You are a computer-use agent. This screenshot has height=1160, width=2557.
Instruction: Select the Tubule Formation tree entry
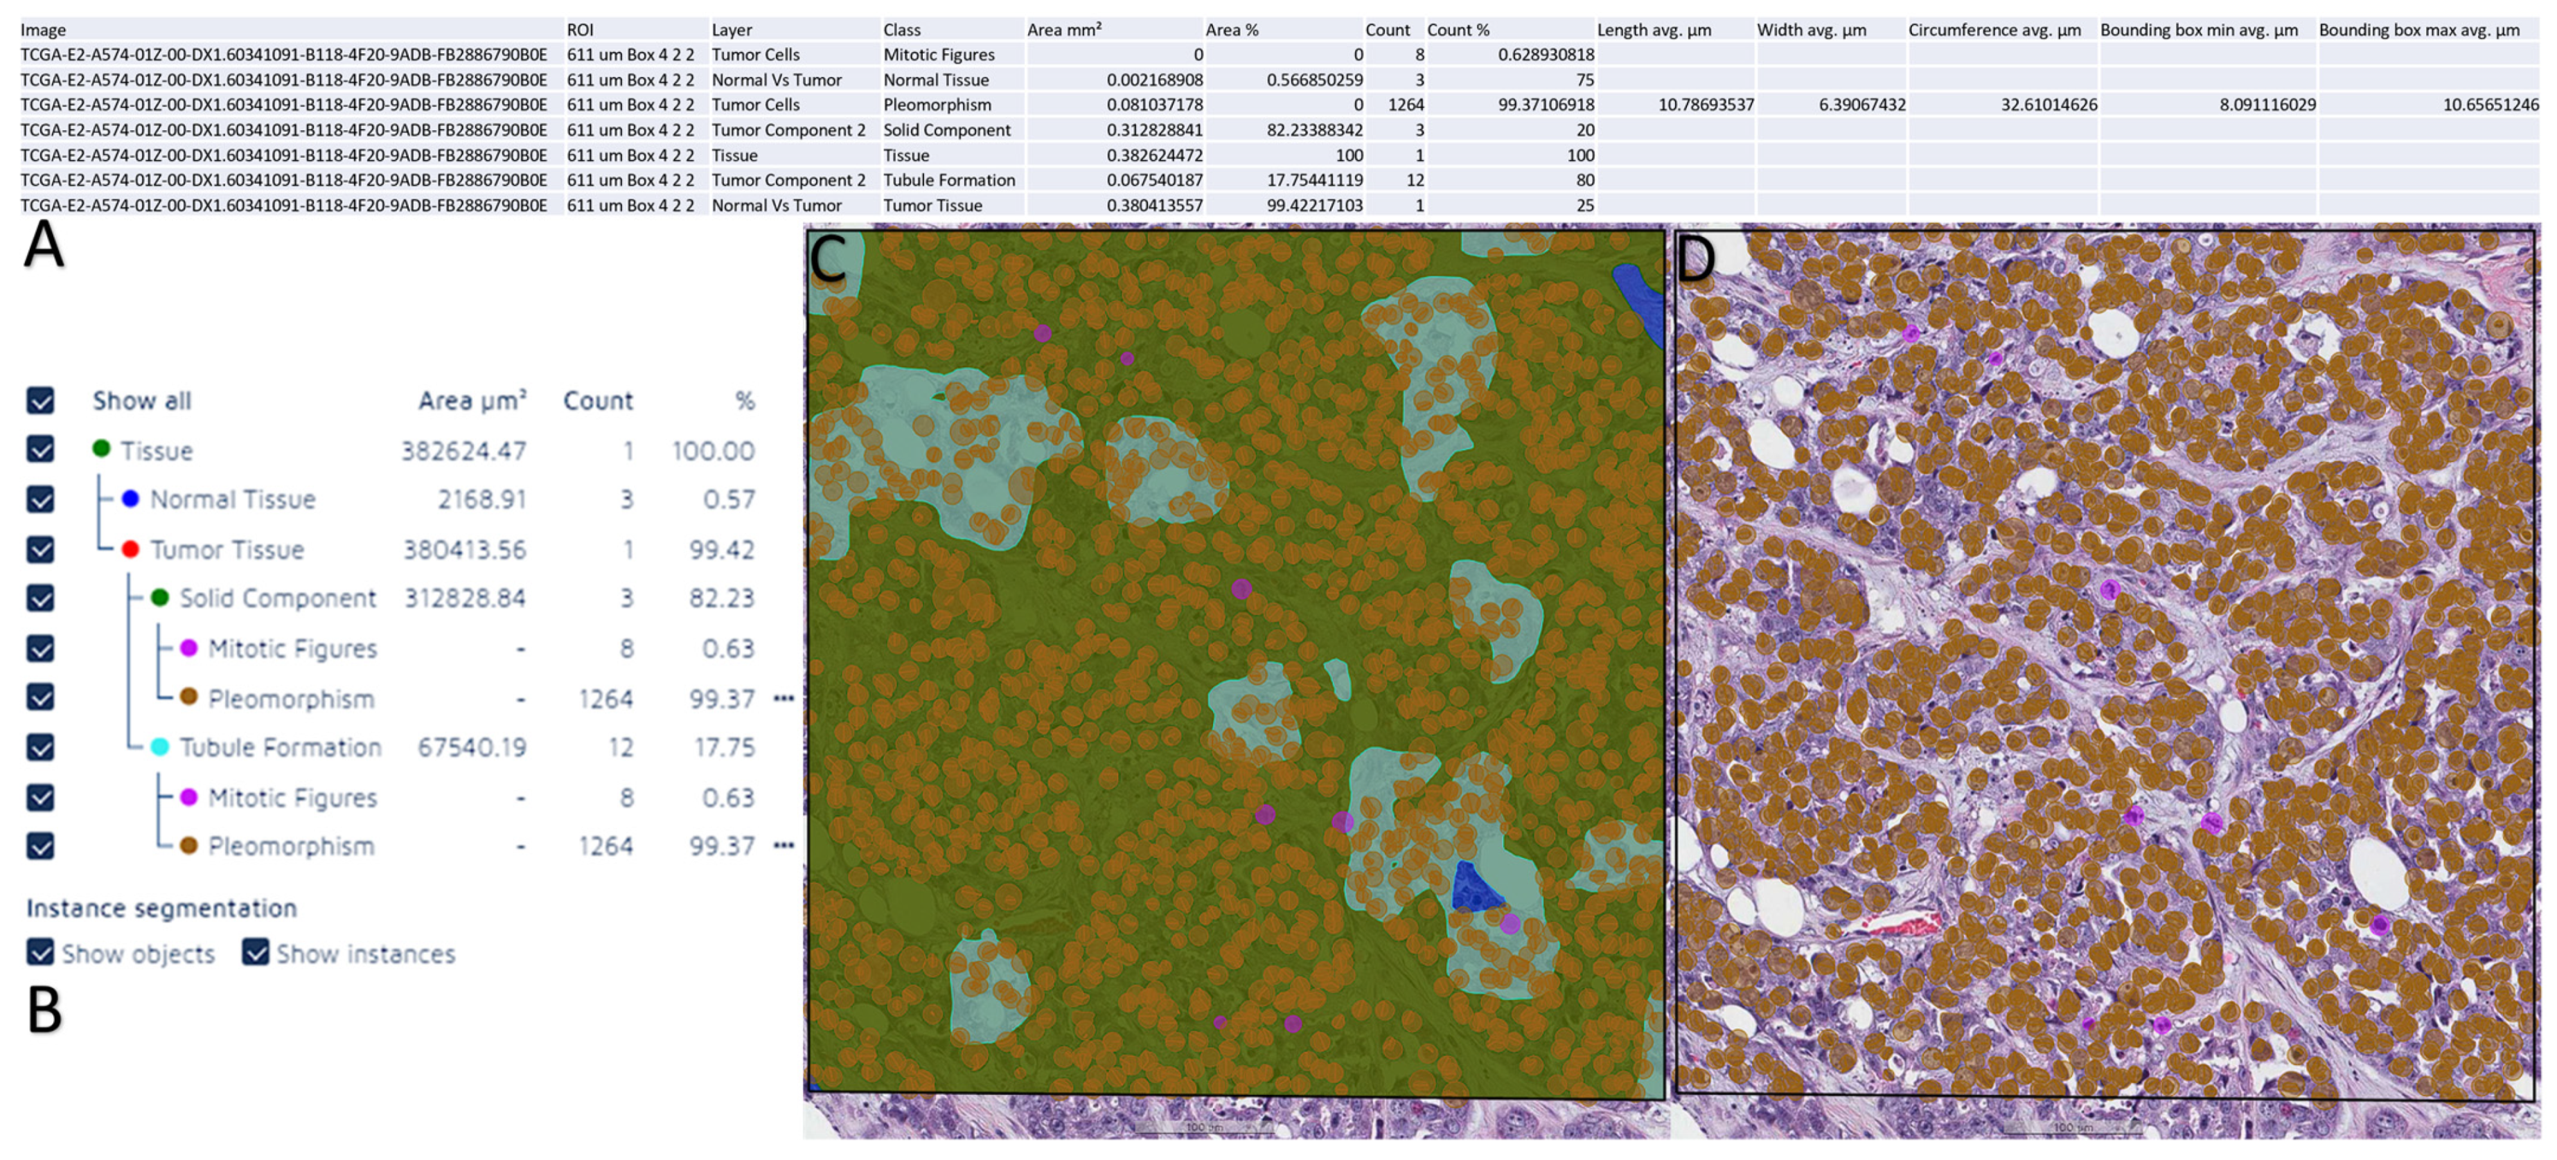[280, 747]
